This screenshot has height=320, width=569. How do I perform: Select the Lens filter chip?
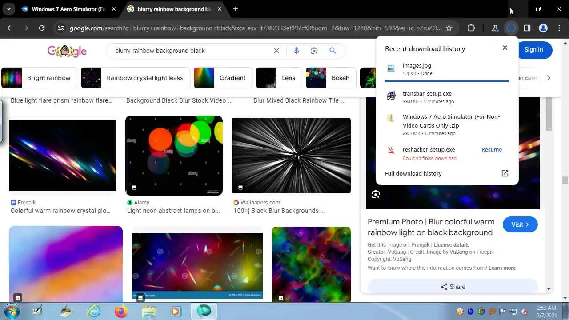tap(279, 78)
